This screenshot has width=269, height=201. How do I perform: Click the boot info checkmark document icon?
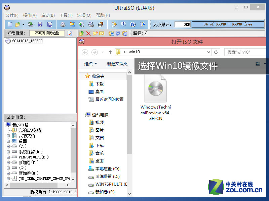70,33
